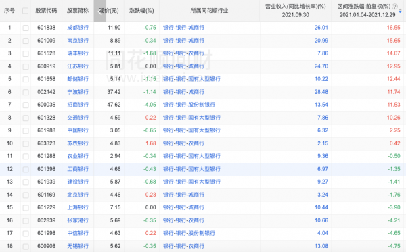Open the 农业银行 stock link

coord(78,156)
